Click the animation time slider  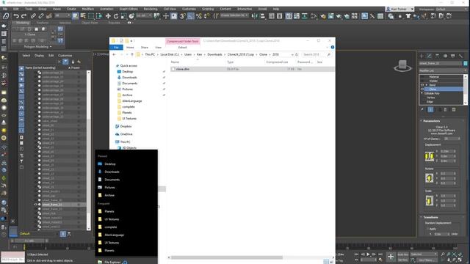[x=29, y=241]
